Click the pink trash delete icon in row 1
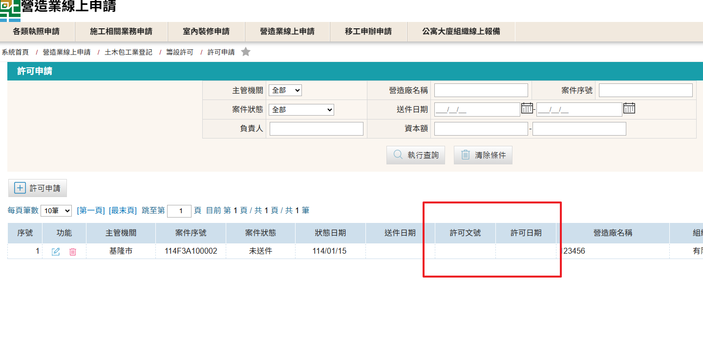Viewport: 703px width, 340px height. click(73, 252)
